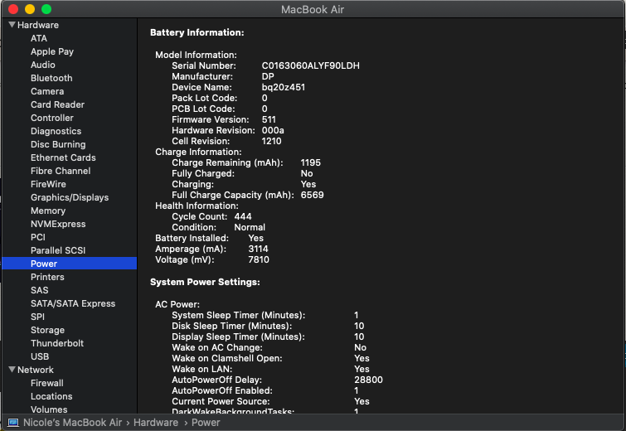The width and height of the screenshot is (626, 431).
Task: Select Apple Pay in the sidebar
Action: point(52,51)
